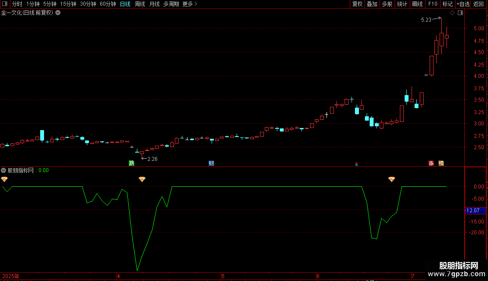Click the April diamond signal icon
488x281 pixels.
(x=142, y=179)
